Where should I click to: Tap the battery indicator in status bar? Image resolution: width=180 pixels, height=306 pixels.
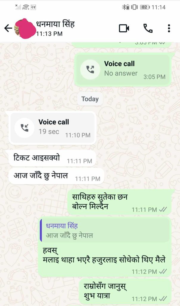(x=145, y=7)
